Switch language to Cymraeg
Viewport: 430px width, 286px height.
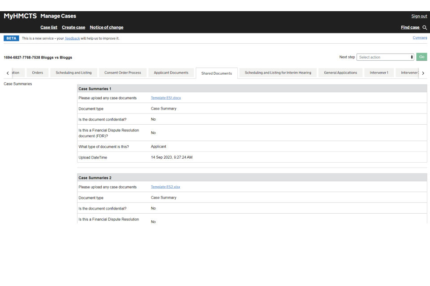[420, 38]
